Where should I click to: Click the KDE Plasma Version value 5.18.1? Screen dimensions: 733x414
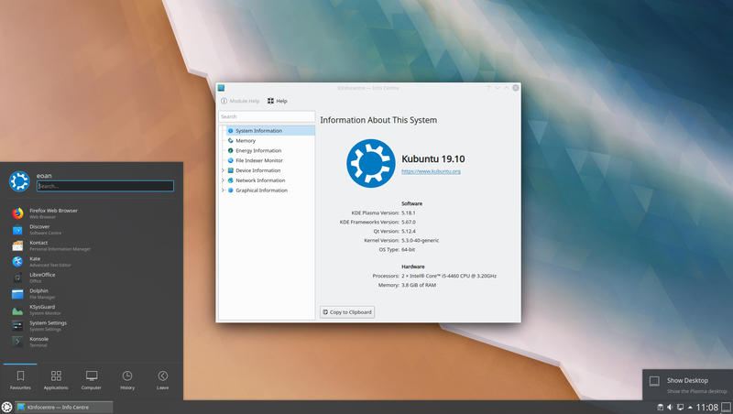pos(409,213)
